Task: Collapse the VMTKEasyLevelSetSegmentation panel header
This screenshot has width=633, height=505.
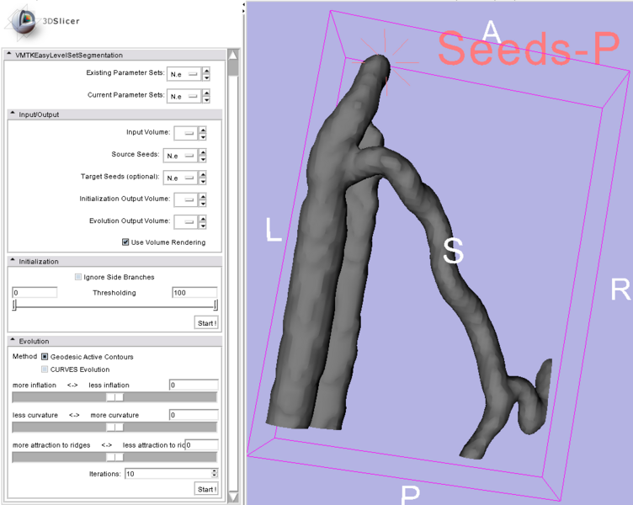Action: (10, 55)
